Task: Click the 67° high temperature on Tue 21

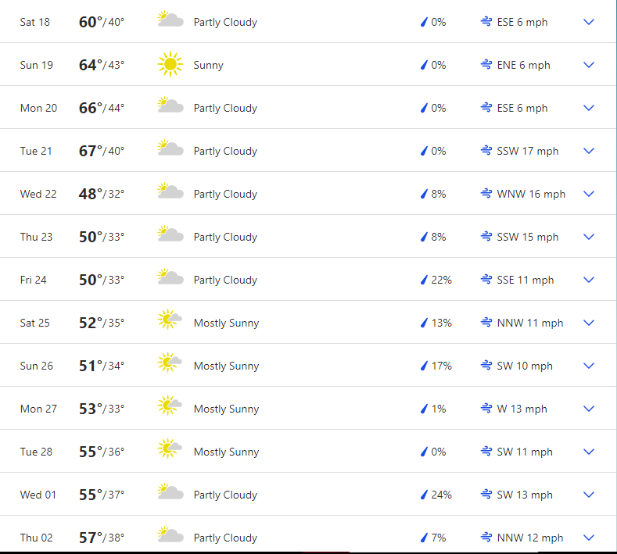Action: click(x=91, y=151)
